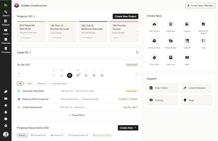This screenshot has height=141, width=218.
Task: Click the Houzz logo in the sidebar
Action: (x=6, y=5)
